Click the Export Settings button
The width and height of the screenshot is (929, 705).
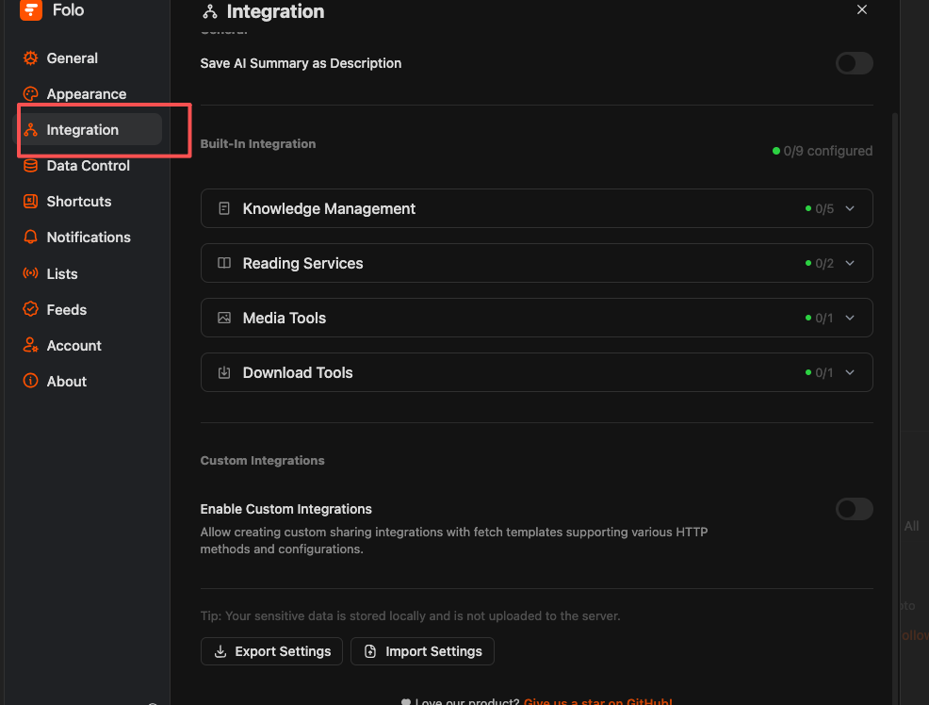pyautogui.click(x=272, y=651)
